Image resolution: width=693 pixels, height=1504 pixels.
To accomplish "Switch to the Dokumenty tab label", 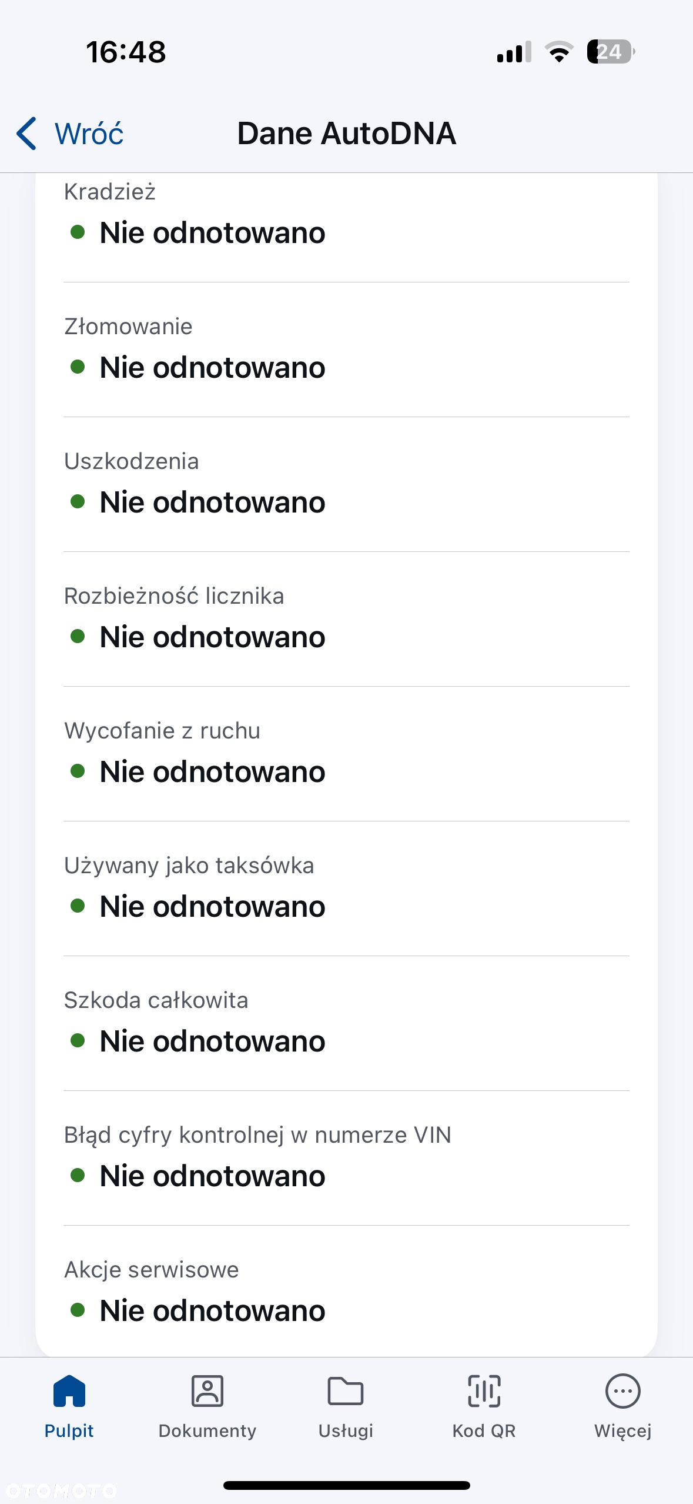I will click(x=207, y=1430).
